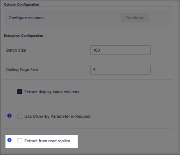
Task: Uncheck Extract display value columns
Action: (20, 92)
